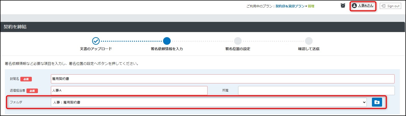Click the ご利用中のプラン label text
The width and height of the screenshot is (406, 116).
[x=260, y=6]
